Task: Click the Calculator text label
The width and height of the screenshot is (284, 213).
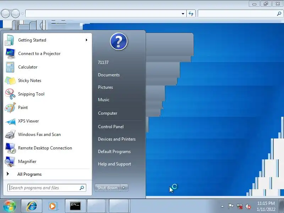Action: point(28,67)
